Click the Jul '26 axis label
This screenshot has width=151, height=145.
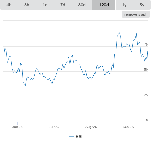point(54,127)
